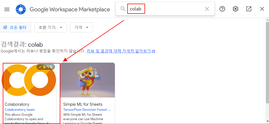Click the 설치됨 installed badge

point(46,67)
